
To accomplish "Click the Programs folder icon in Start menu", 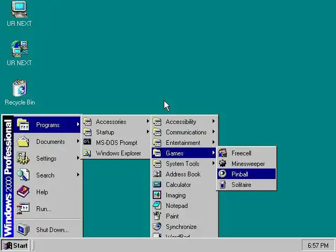I will tap(23, 124).
